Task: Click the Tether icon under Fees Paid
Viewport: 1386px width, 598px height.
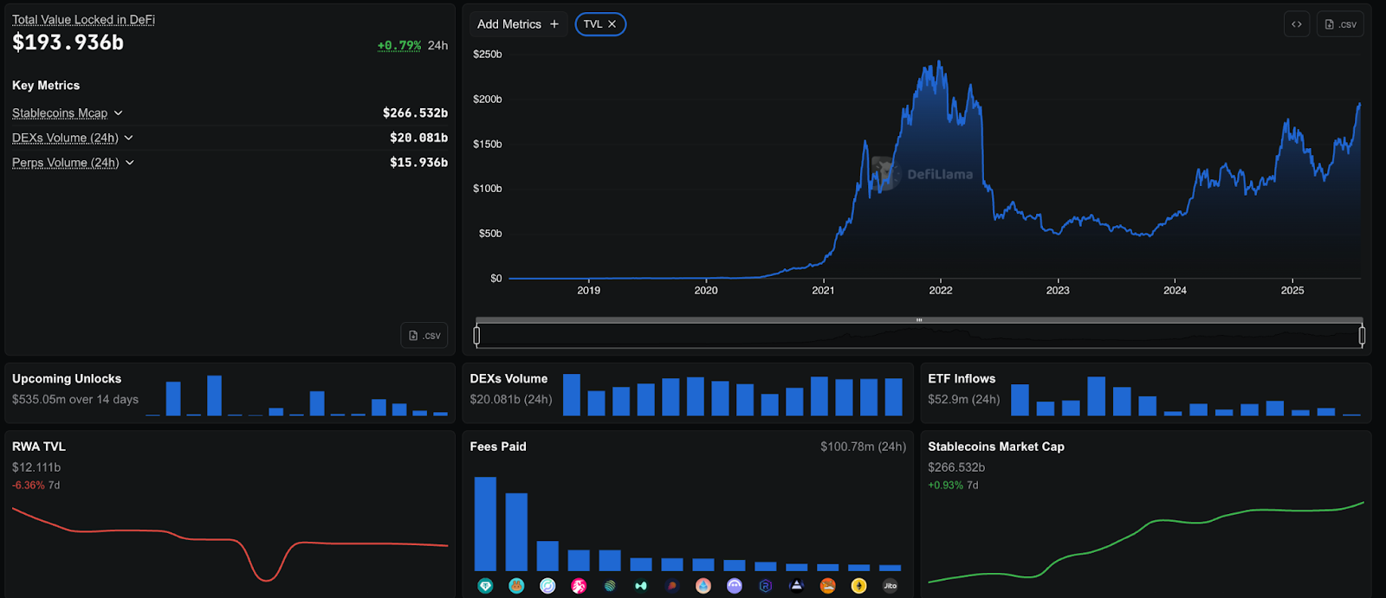Action: click(485, 586)
